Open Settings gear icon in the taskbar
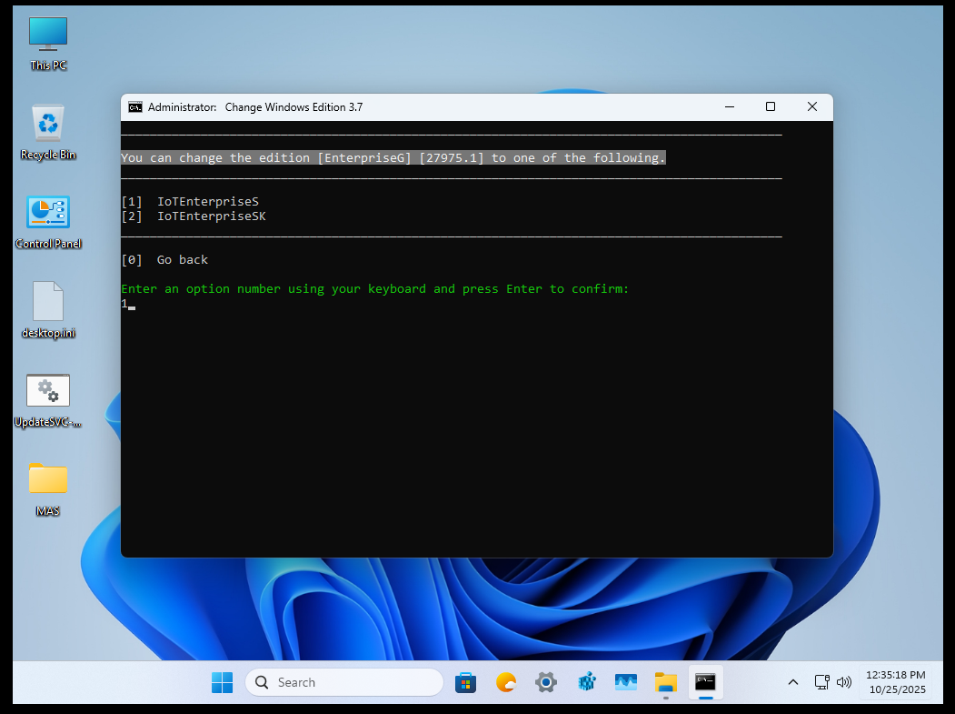 (x=546, y=682)
